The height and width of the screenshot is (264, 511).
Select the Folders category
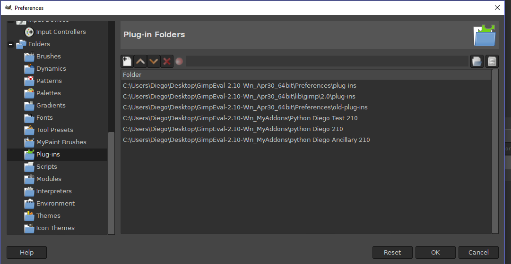point(39,44)
